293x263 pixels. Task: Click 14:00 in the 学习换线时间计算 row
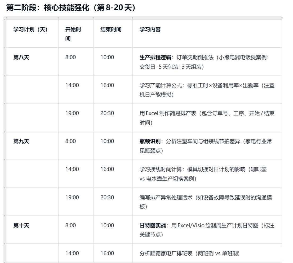(x=72, y=169)
